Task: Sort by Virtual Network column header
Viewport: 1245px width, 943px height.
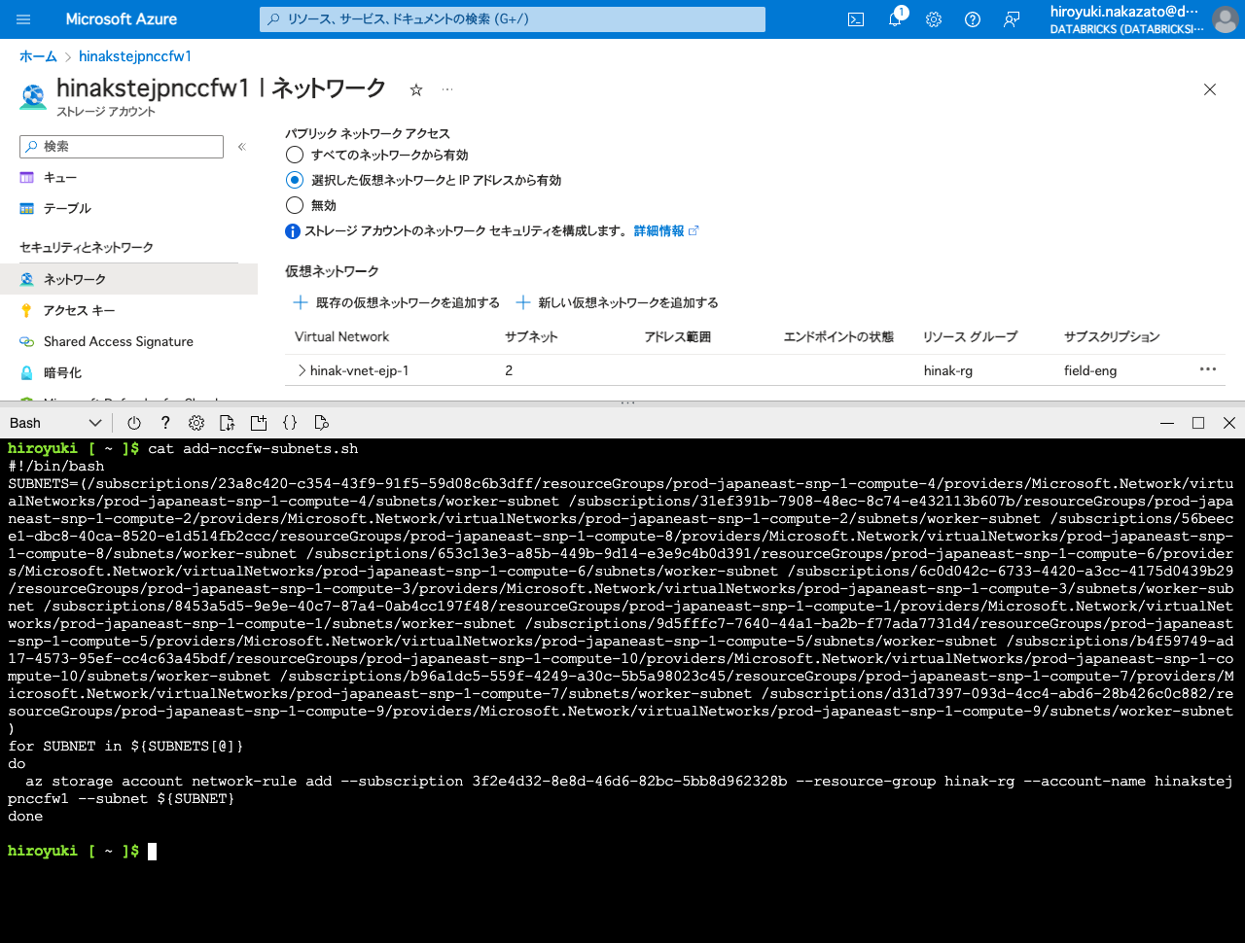Action: (341, 337)
